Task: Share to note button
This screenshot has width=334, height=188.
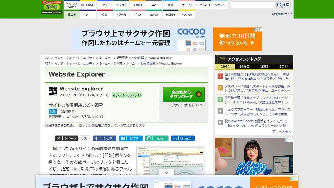Action: coord(157,138)
